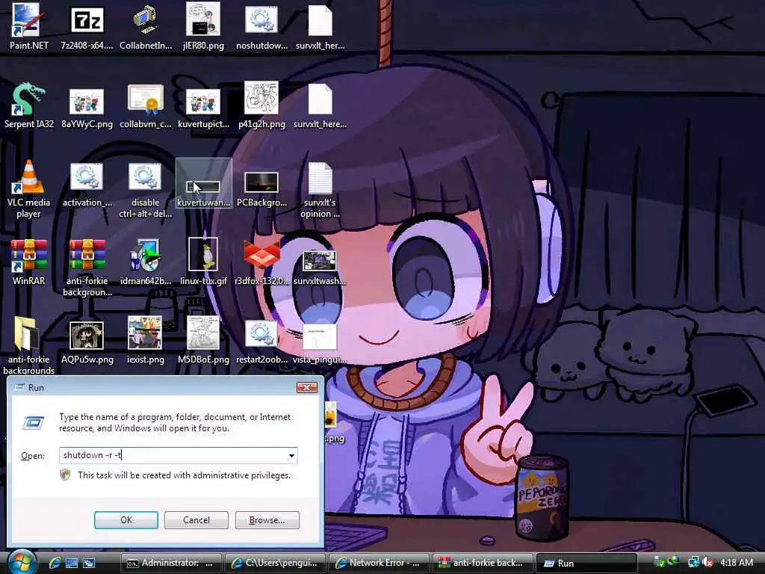Select r3dfox-132.0 installer icon
Viewport: 765px width, 574px height.
point(261,262)
